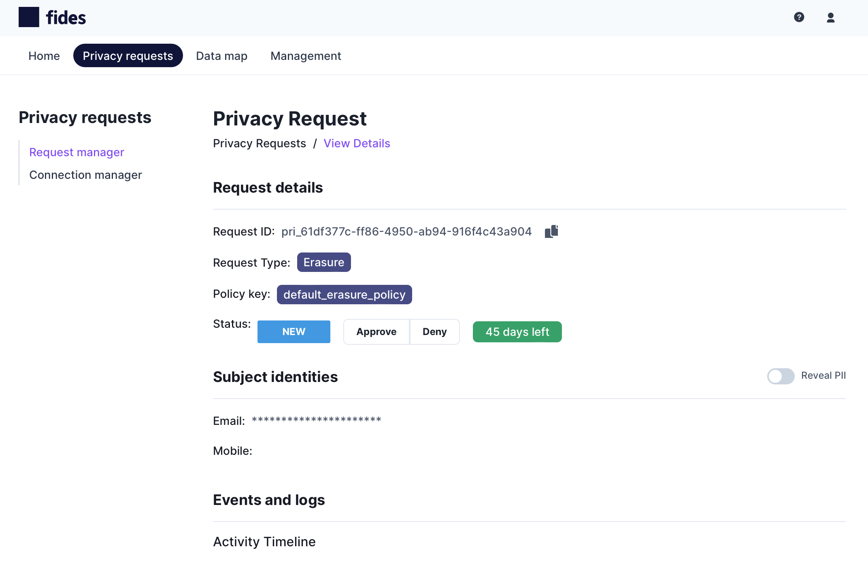Click the NEW status badge

(294, 332)
